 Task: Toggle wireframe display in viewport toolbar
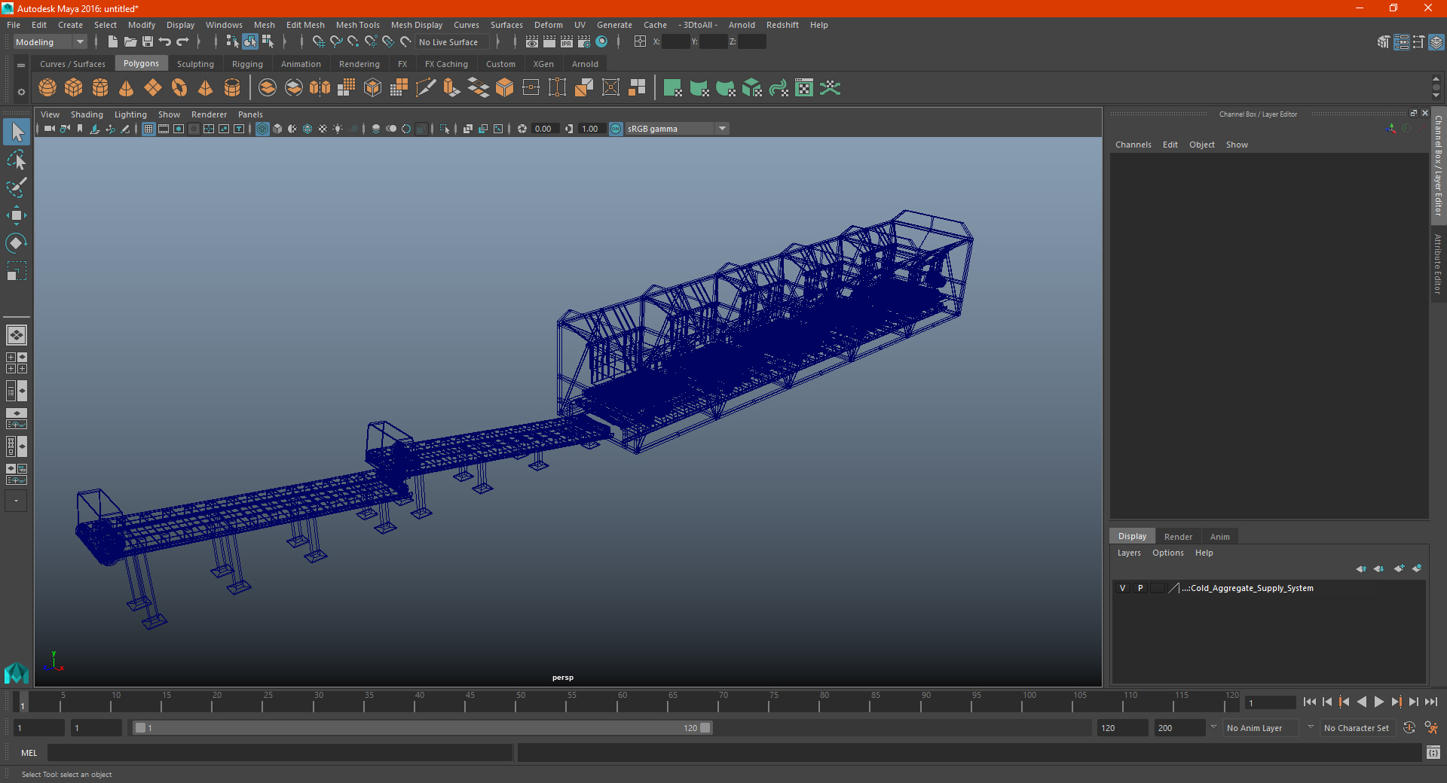(262, 129)
